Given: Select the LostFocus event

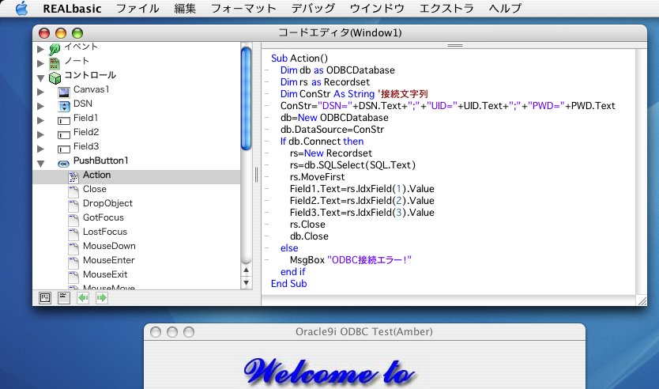Looking at the screenshot, I should 105,232.
